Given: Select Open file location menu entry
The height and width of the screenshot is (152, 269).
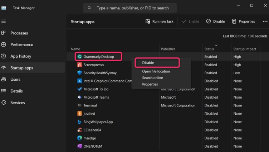Looking at the screenshot, I should (x=156, y=71).
